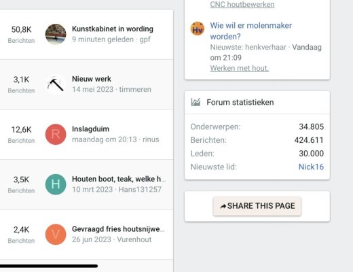
Task: Open the Kunstkabinet in wording thread
Action: pos(113,29)
